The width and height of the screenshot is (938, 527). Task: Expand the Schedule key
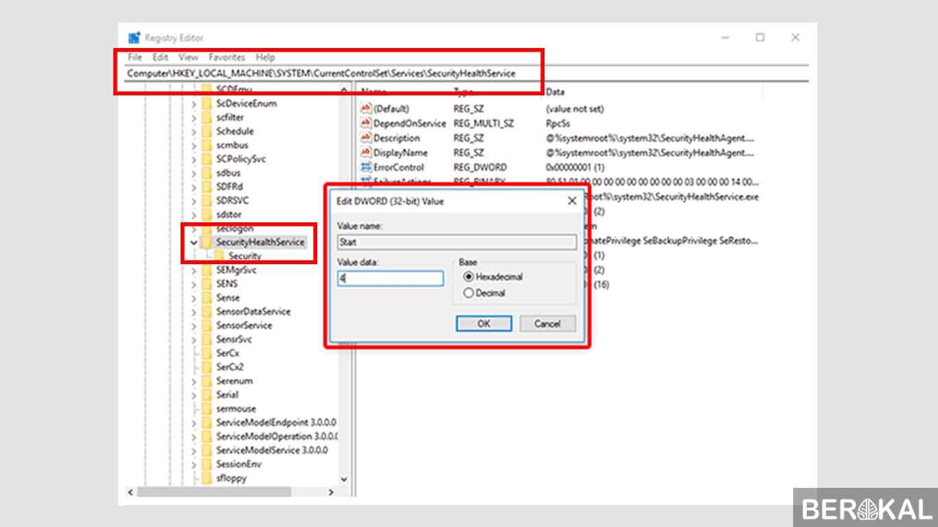pyautogui.click(x=194, y=131)
